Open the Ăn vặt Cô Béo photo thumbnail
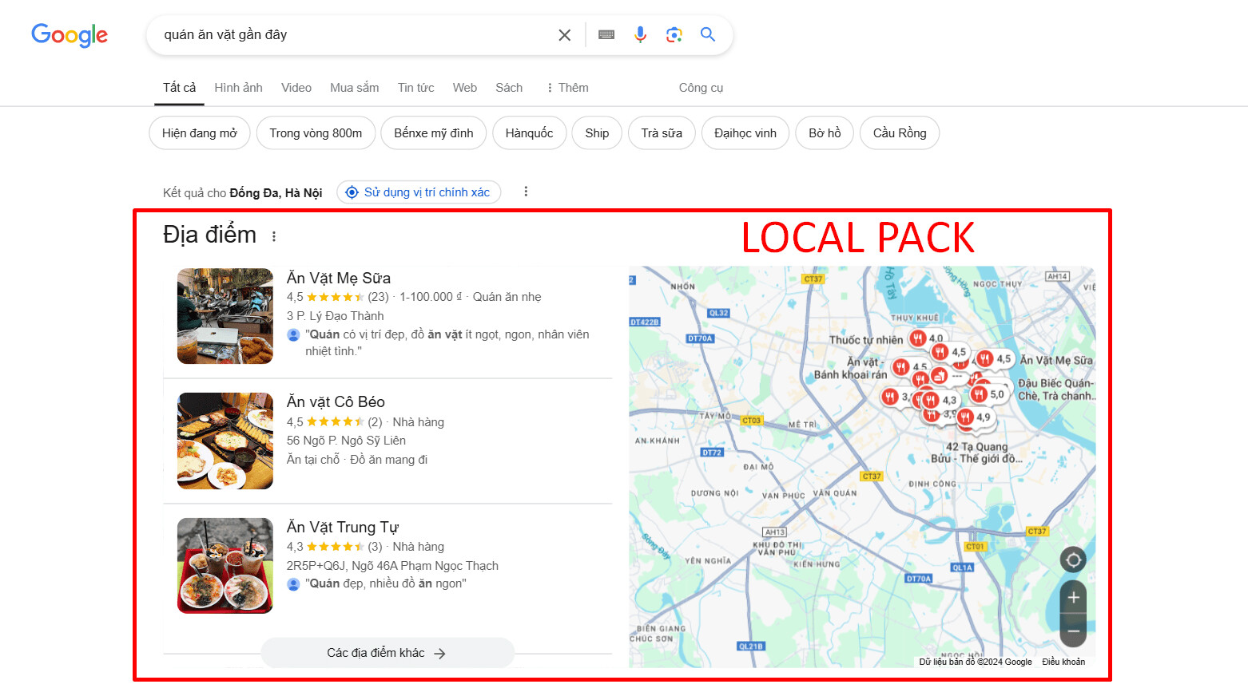The image size is (1248, 692). [x=225, y=441]
